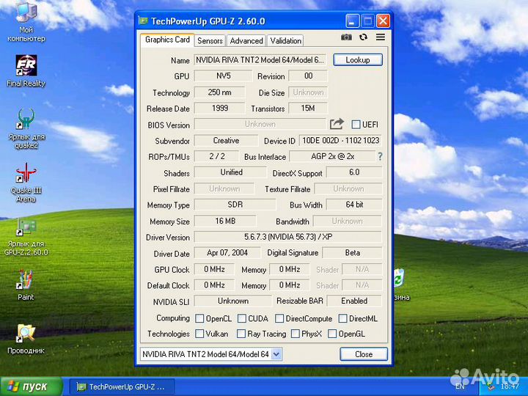Click the BIOS export share icon
This screenshot has width=528, height=396.
coord(337,124)
